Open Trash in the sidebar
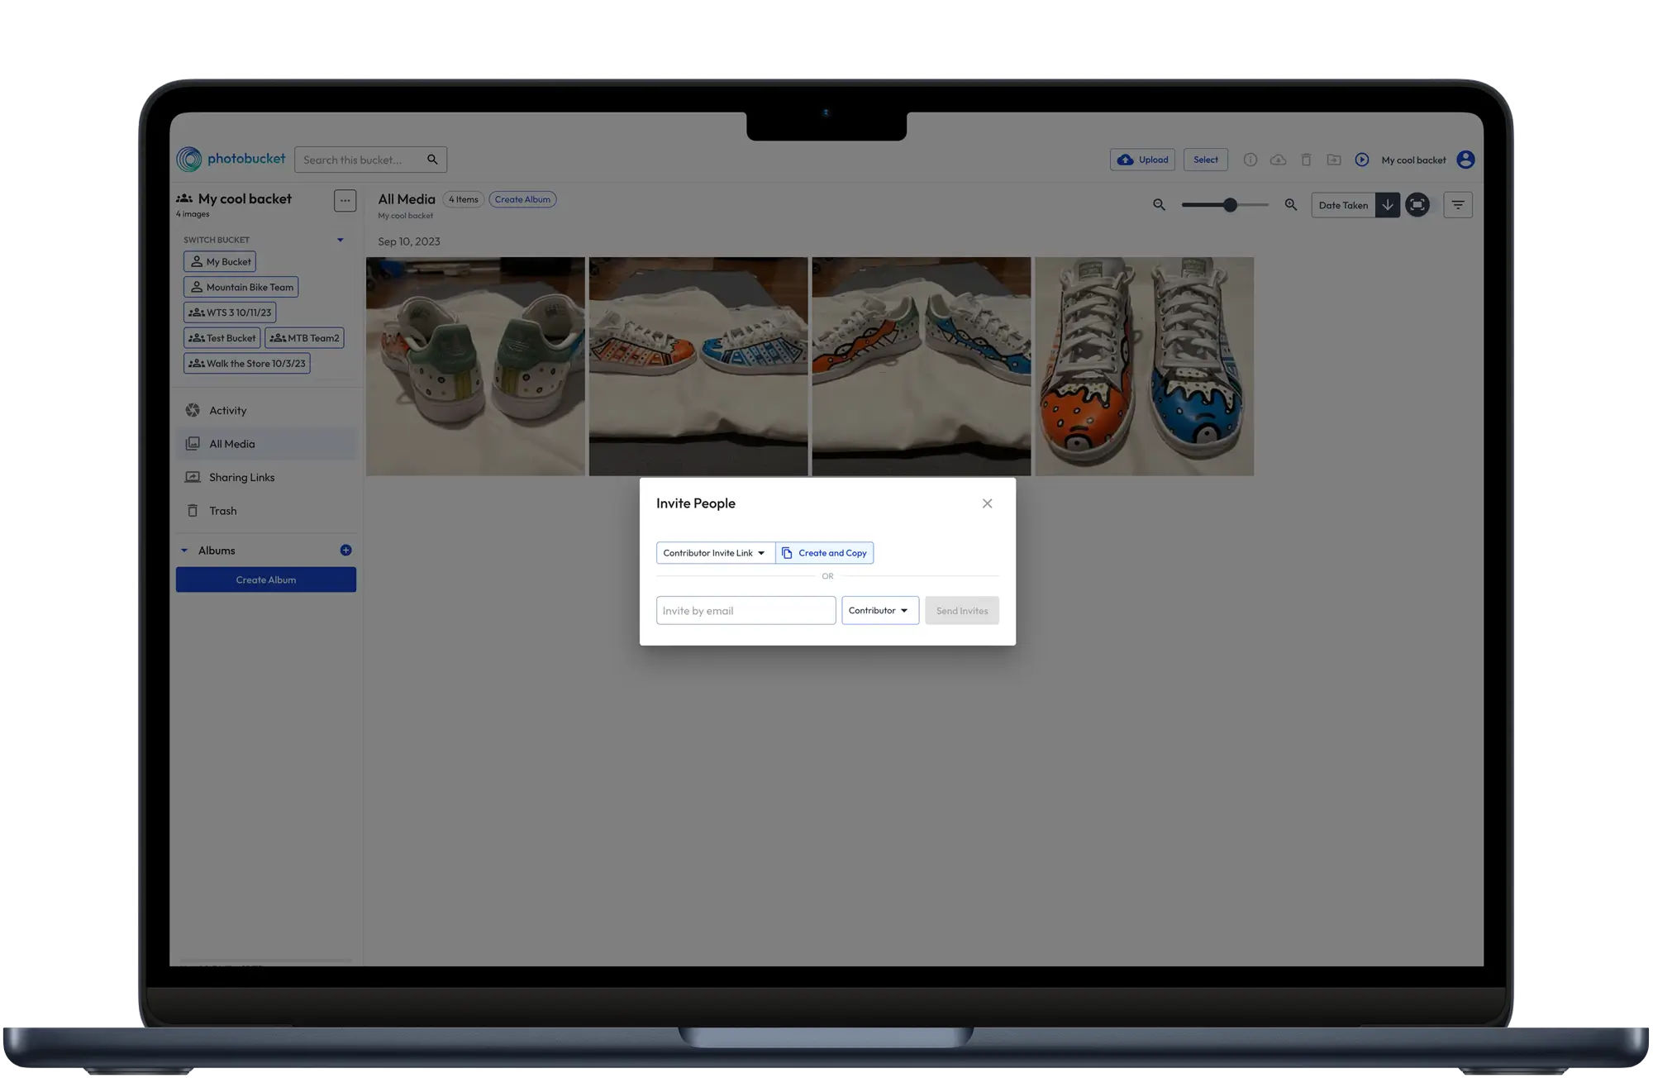1653x1078 pixels. tap(266, 511)
